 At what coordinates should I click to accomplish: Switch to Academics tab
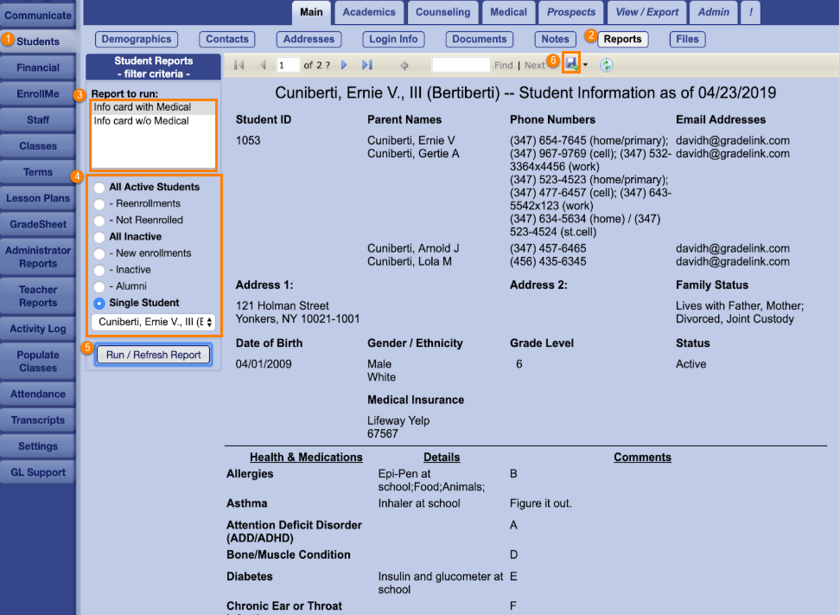point(369,12)
